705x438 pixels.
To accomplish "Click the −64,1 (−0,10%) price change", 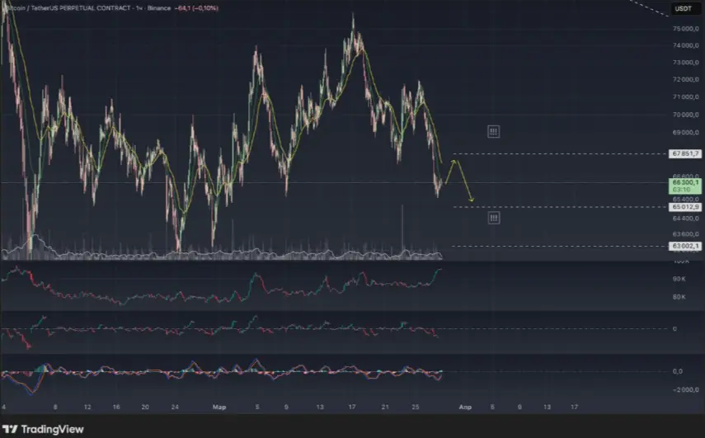I will tap(196, 8).
